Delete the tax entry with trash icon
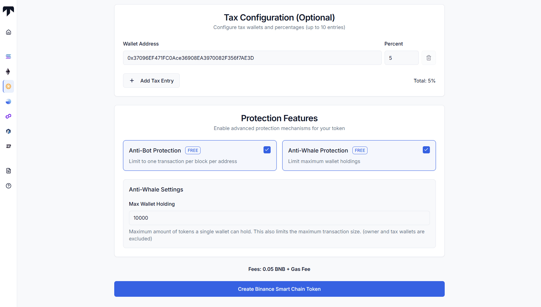The width and height of the screenshot is (541, 307). 428,58
